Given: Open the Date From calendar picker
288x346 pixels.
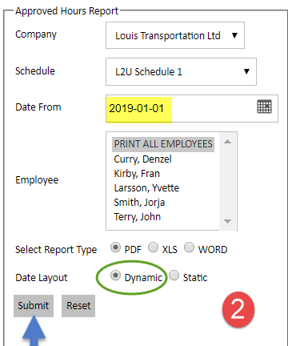Looking at the screenshot, I should (x=264, y=107).
